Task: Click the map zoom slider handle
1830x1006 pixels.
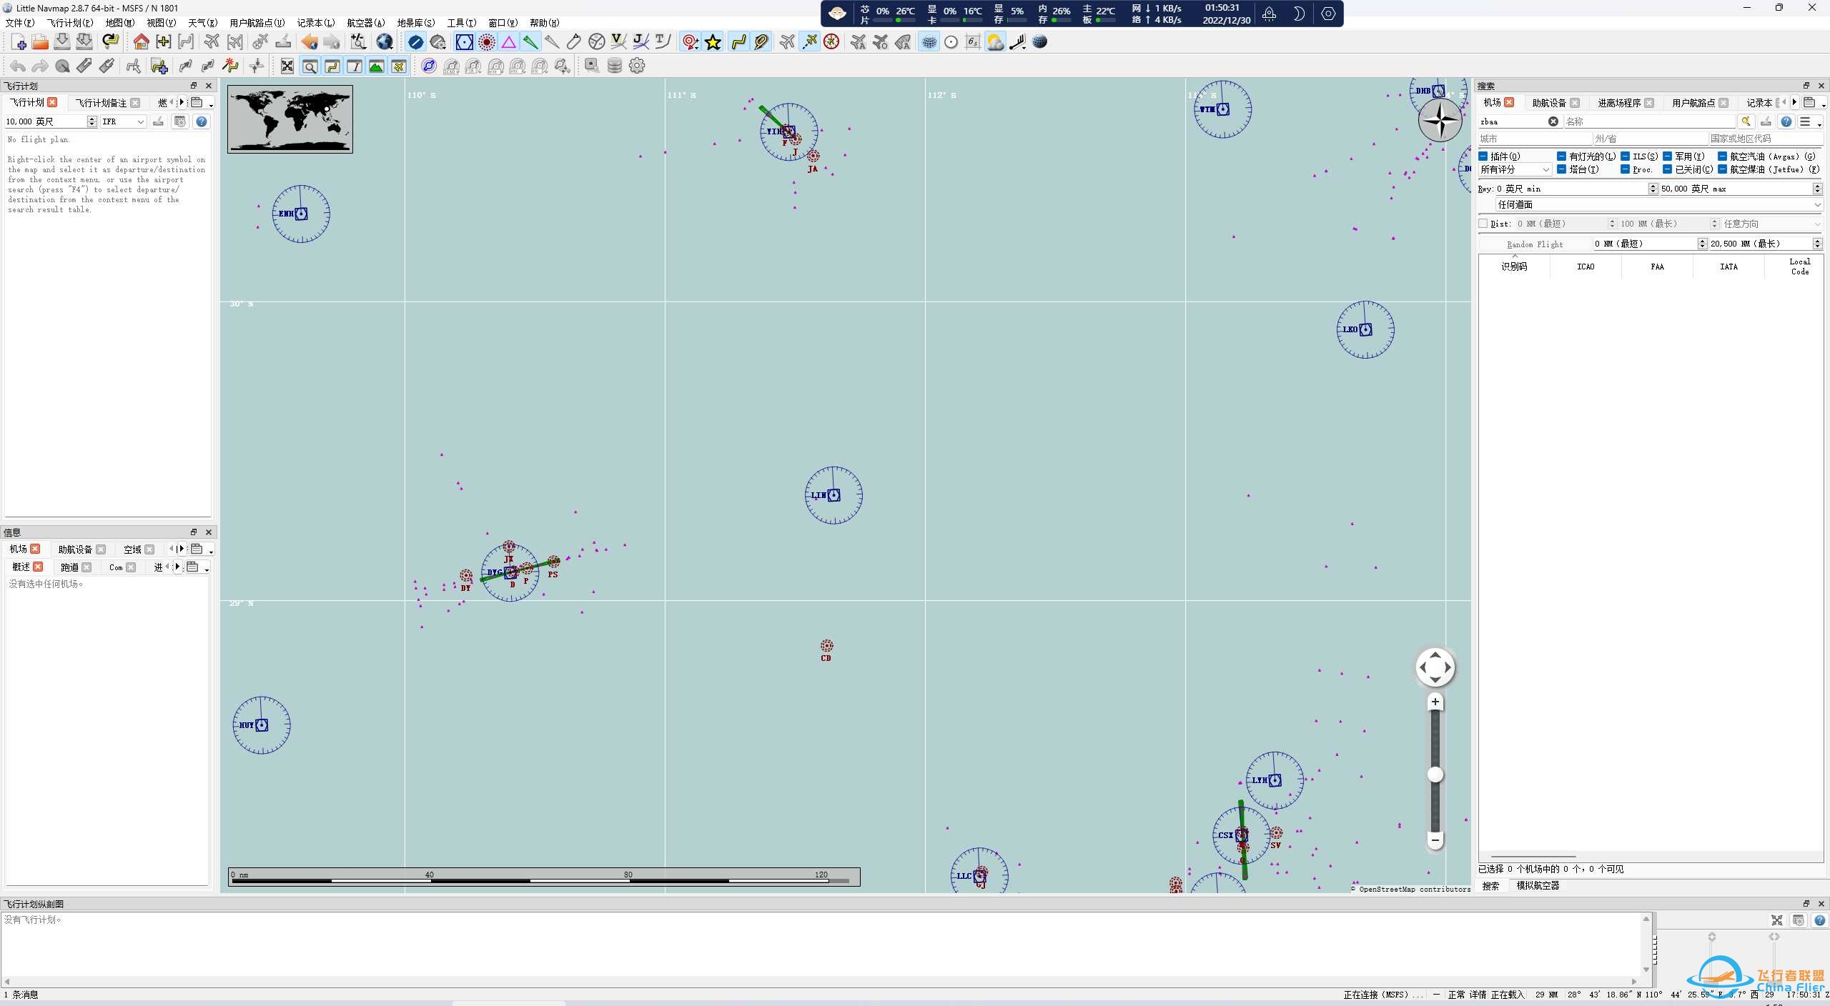Action: [x=1435, y=775]
